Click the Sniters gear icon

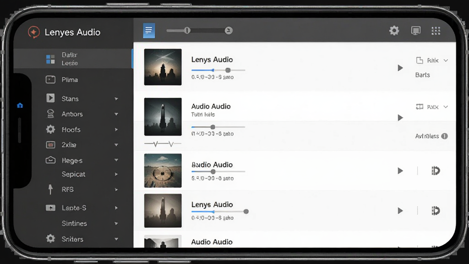(x=50, y=238)
